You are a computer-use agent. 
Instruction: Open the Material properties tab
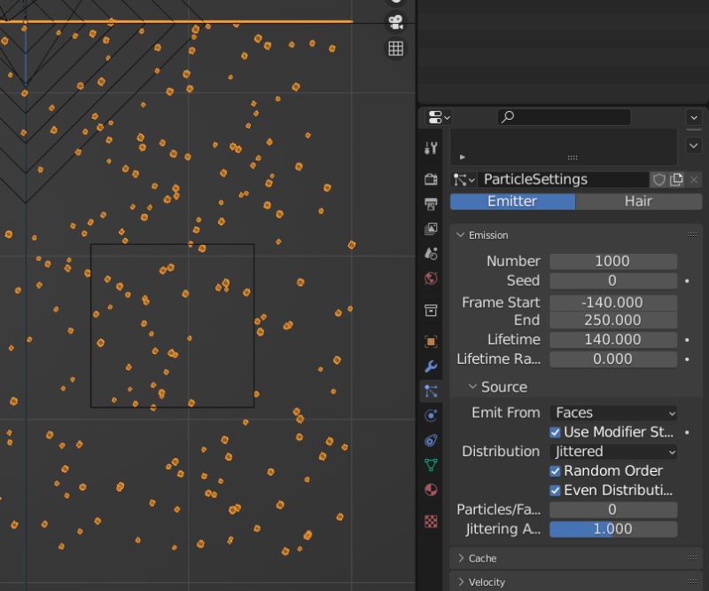point(431,490)
